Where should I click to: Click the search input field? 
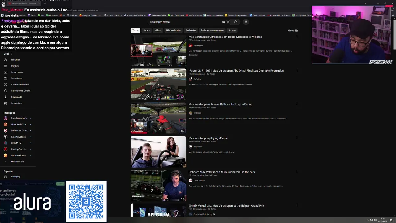(x=185, y=22)
